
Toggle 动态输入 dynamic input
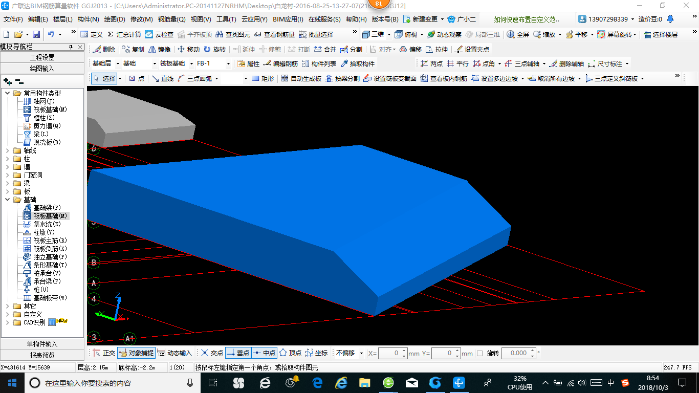point(174,353)
